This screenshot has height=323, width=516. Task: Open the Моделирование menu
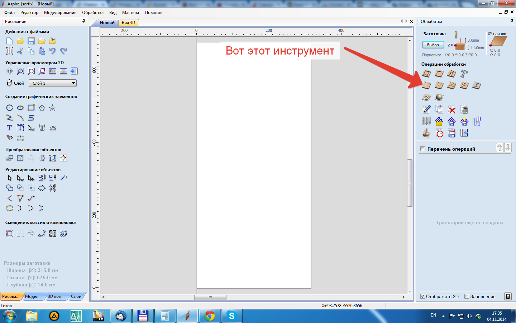60,13
